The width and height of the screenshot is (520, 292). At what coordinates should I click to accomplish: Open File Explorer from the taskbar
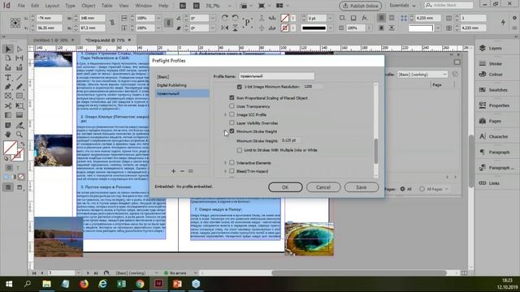coord(47,284)
